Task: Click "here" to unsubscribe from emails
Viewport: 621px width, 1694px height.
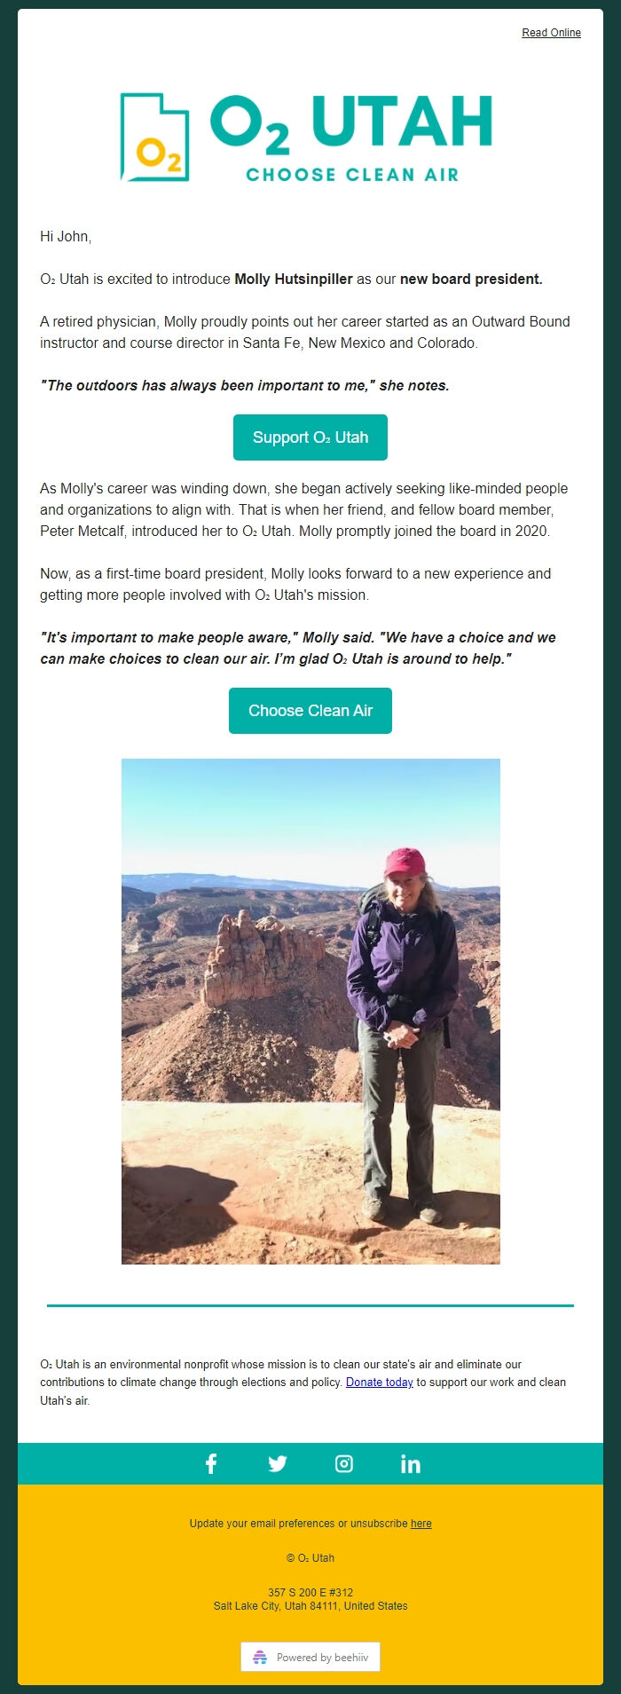Action: tap(421, 1524)
